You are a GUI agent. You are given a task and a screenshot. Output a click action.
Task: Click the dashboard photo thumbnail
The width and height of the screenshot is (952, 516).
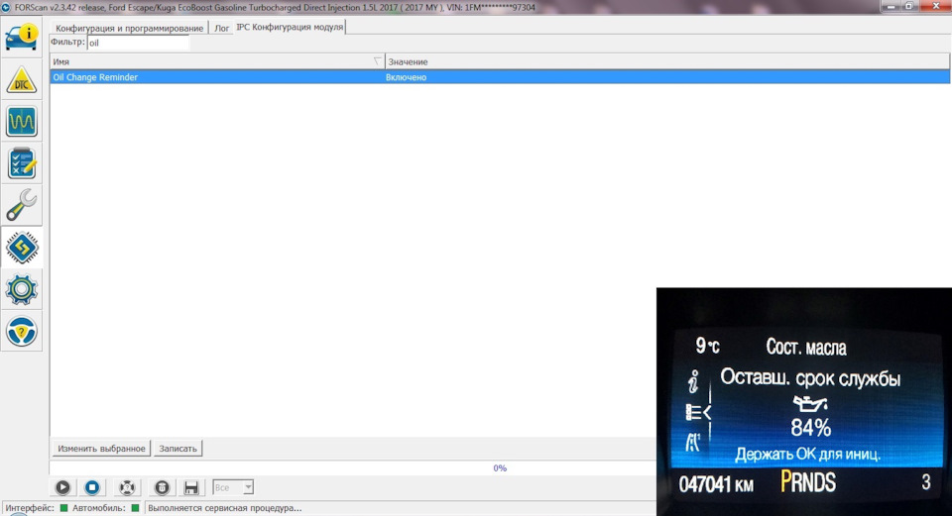(804, 401)
